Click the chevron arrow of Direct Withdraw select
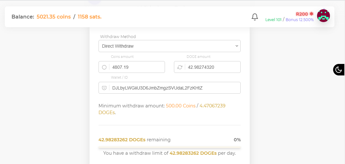 point(237,46)
